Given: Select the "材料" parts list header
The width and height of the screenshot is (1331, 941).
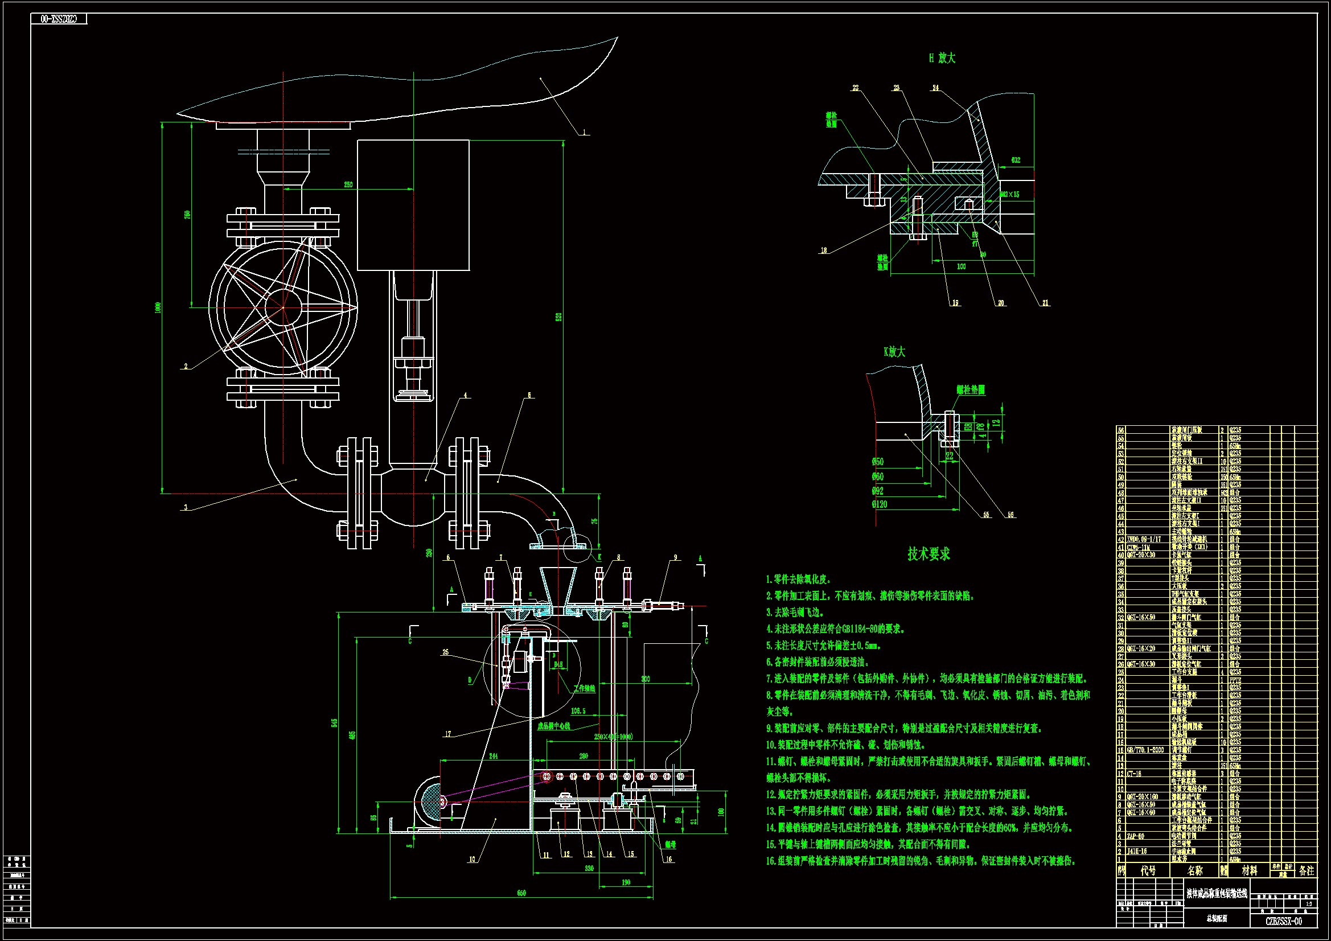Looking at the screenshot, I should point(1249,870).
